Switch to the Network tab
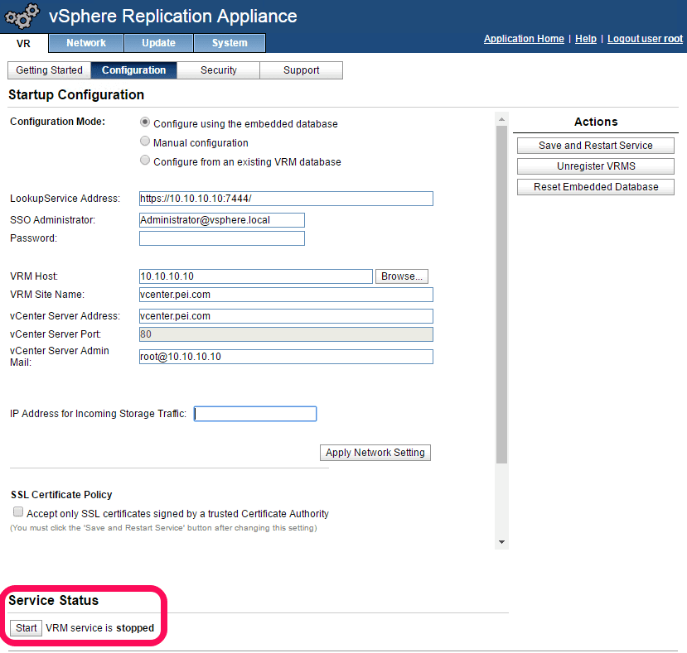The height and width of the screenshot is (653, 687). tap(86, 43)
